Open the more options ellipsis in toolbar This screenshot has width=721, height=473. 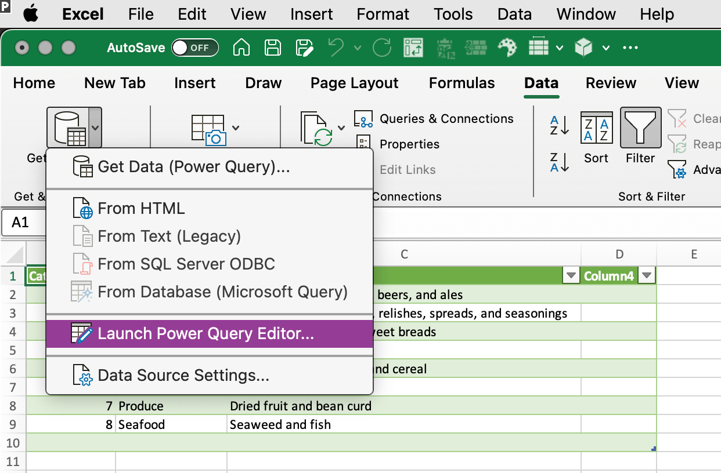coord(630,48)
